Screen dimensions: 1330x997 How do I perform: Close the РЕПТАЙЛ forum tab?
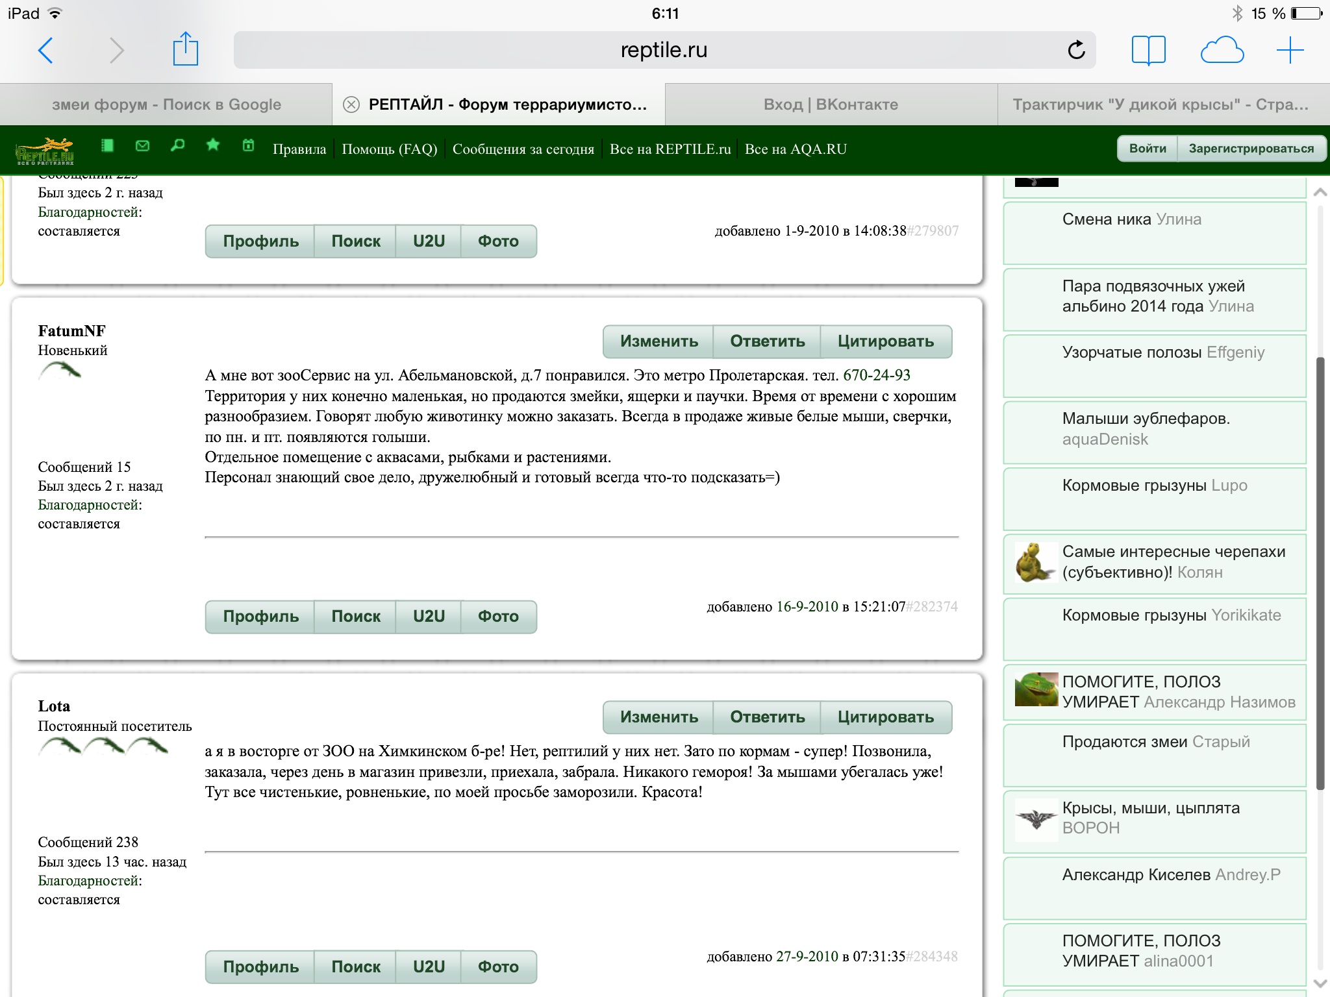(x=351, y=105)
